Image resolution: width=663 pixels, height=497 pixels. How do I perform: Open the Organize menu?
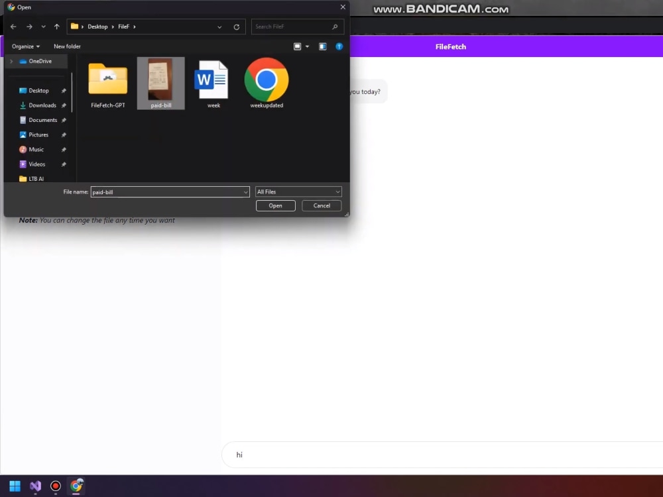point(26,46)
